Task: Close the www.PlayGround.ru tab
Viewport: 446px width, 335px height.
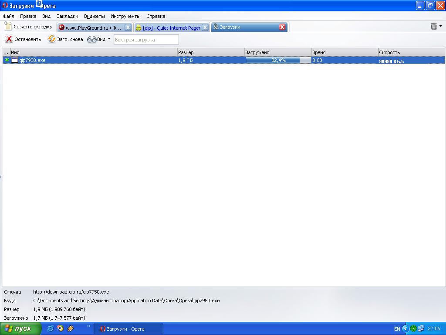Action: tap(128, 27)
